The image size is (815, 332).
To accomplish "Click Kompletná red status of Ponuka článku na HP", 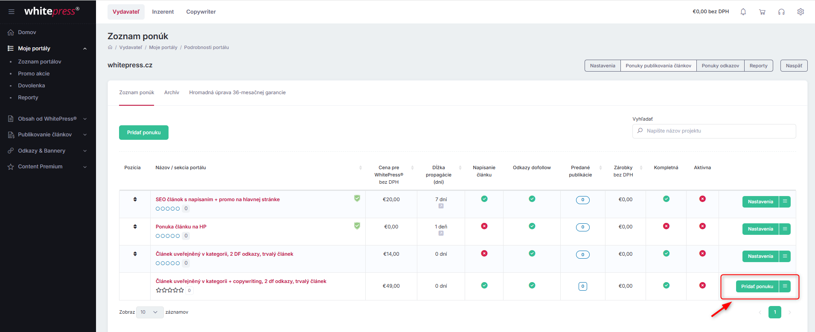I will pyautogui.click(x=666, y=226).
